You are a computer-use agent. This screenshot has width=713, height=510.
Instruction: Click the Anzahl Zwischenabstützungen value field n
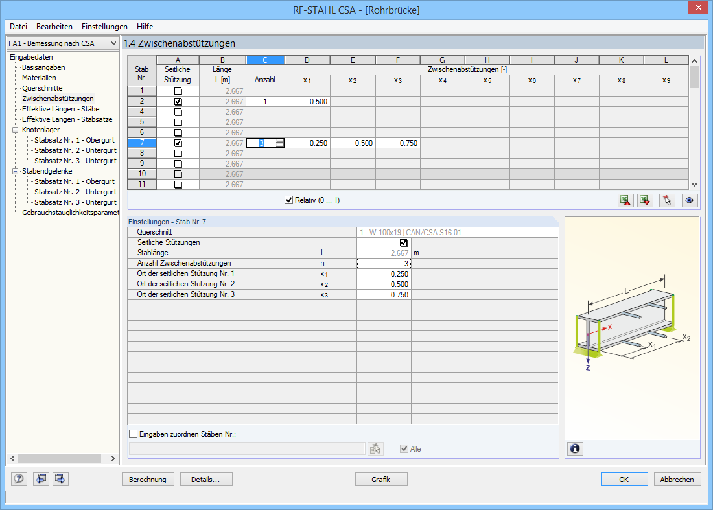point(384,263)
